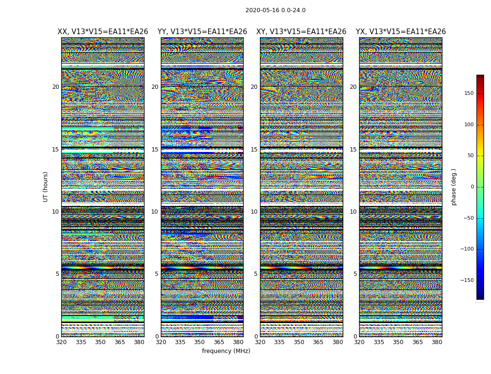Viewport: 491px width, 374px height.
Task: Click XY plot x-axis tick 350
Action: click(x=299, y=342)
